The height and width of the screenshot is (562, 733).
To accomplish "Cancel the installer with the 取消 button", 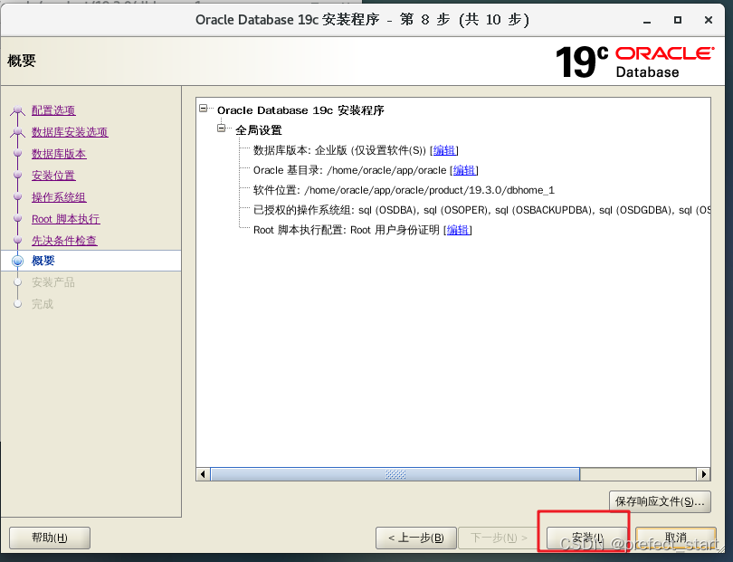I will 676,538.
